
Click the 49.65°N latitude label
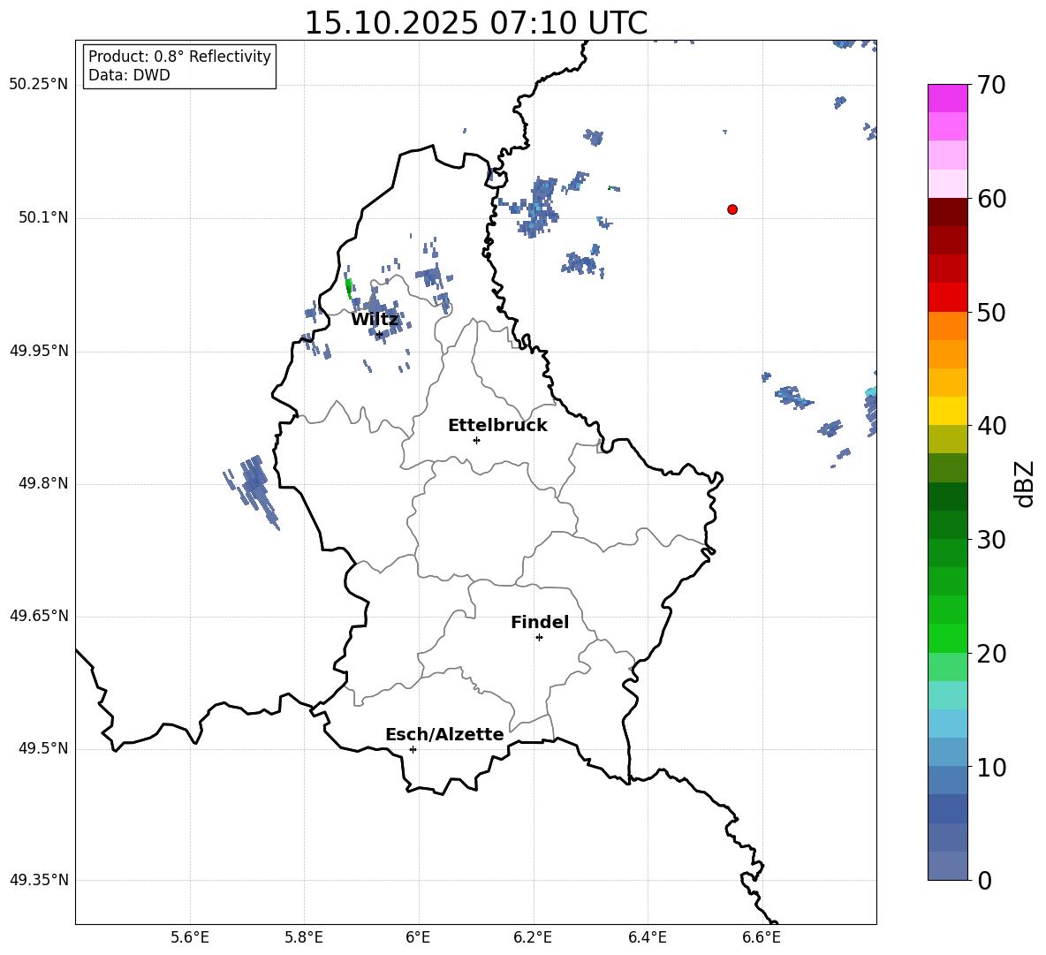coord(39,616)
